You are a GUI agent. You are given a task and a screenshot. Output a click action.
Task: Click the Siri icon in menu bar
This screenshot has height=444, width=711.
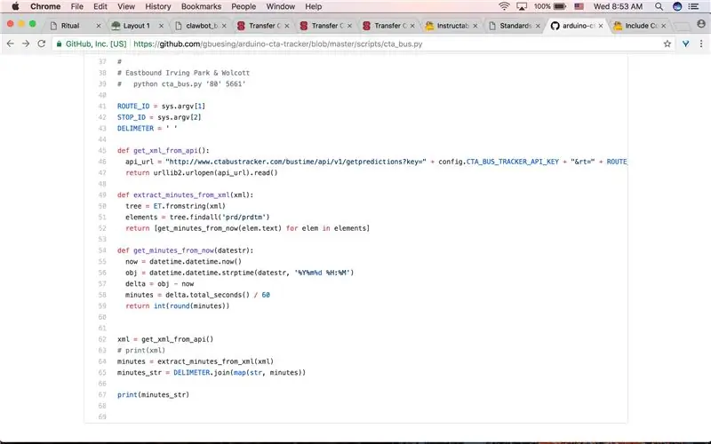point(677,6)
